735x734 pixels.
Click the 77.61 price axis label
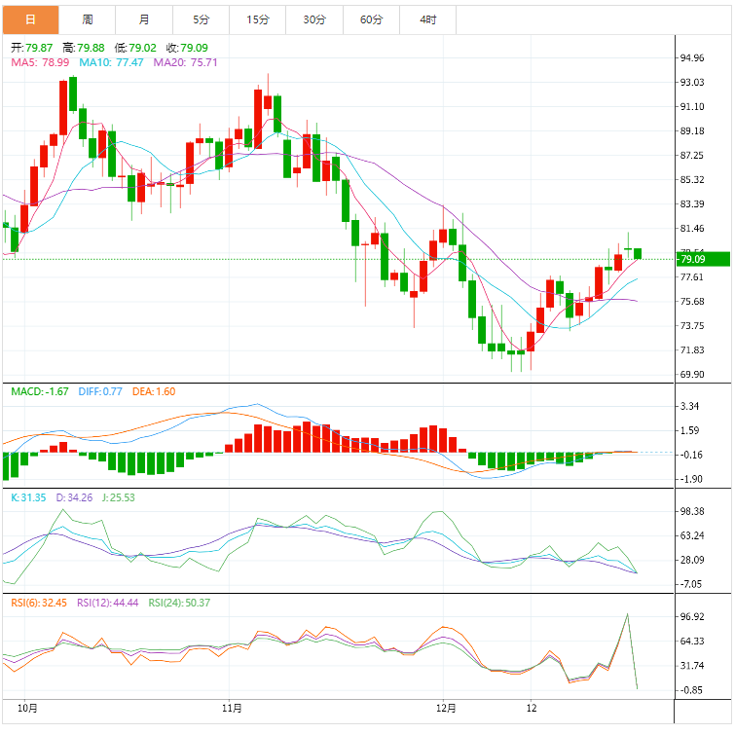coord(692,277)
